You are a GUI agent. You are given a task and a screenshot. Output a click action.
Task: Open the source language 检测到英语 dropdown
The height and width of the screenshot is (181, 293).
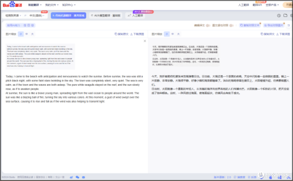pyautogui.click(x=13, y=15)
